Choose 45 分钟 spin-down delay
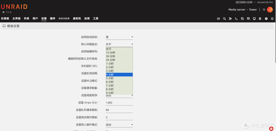The image size is (276, 131). 119,60
